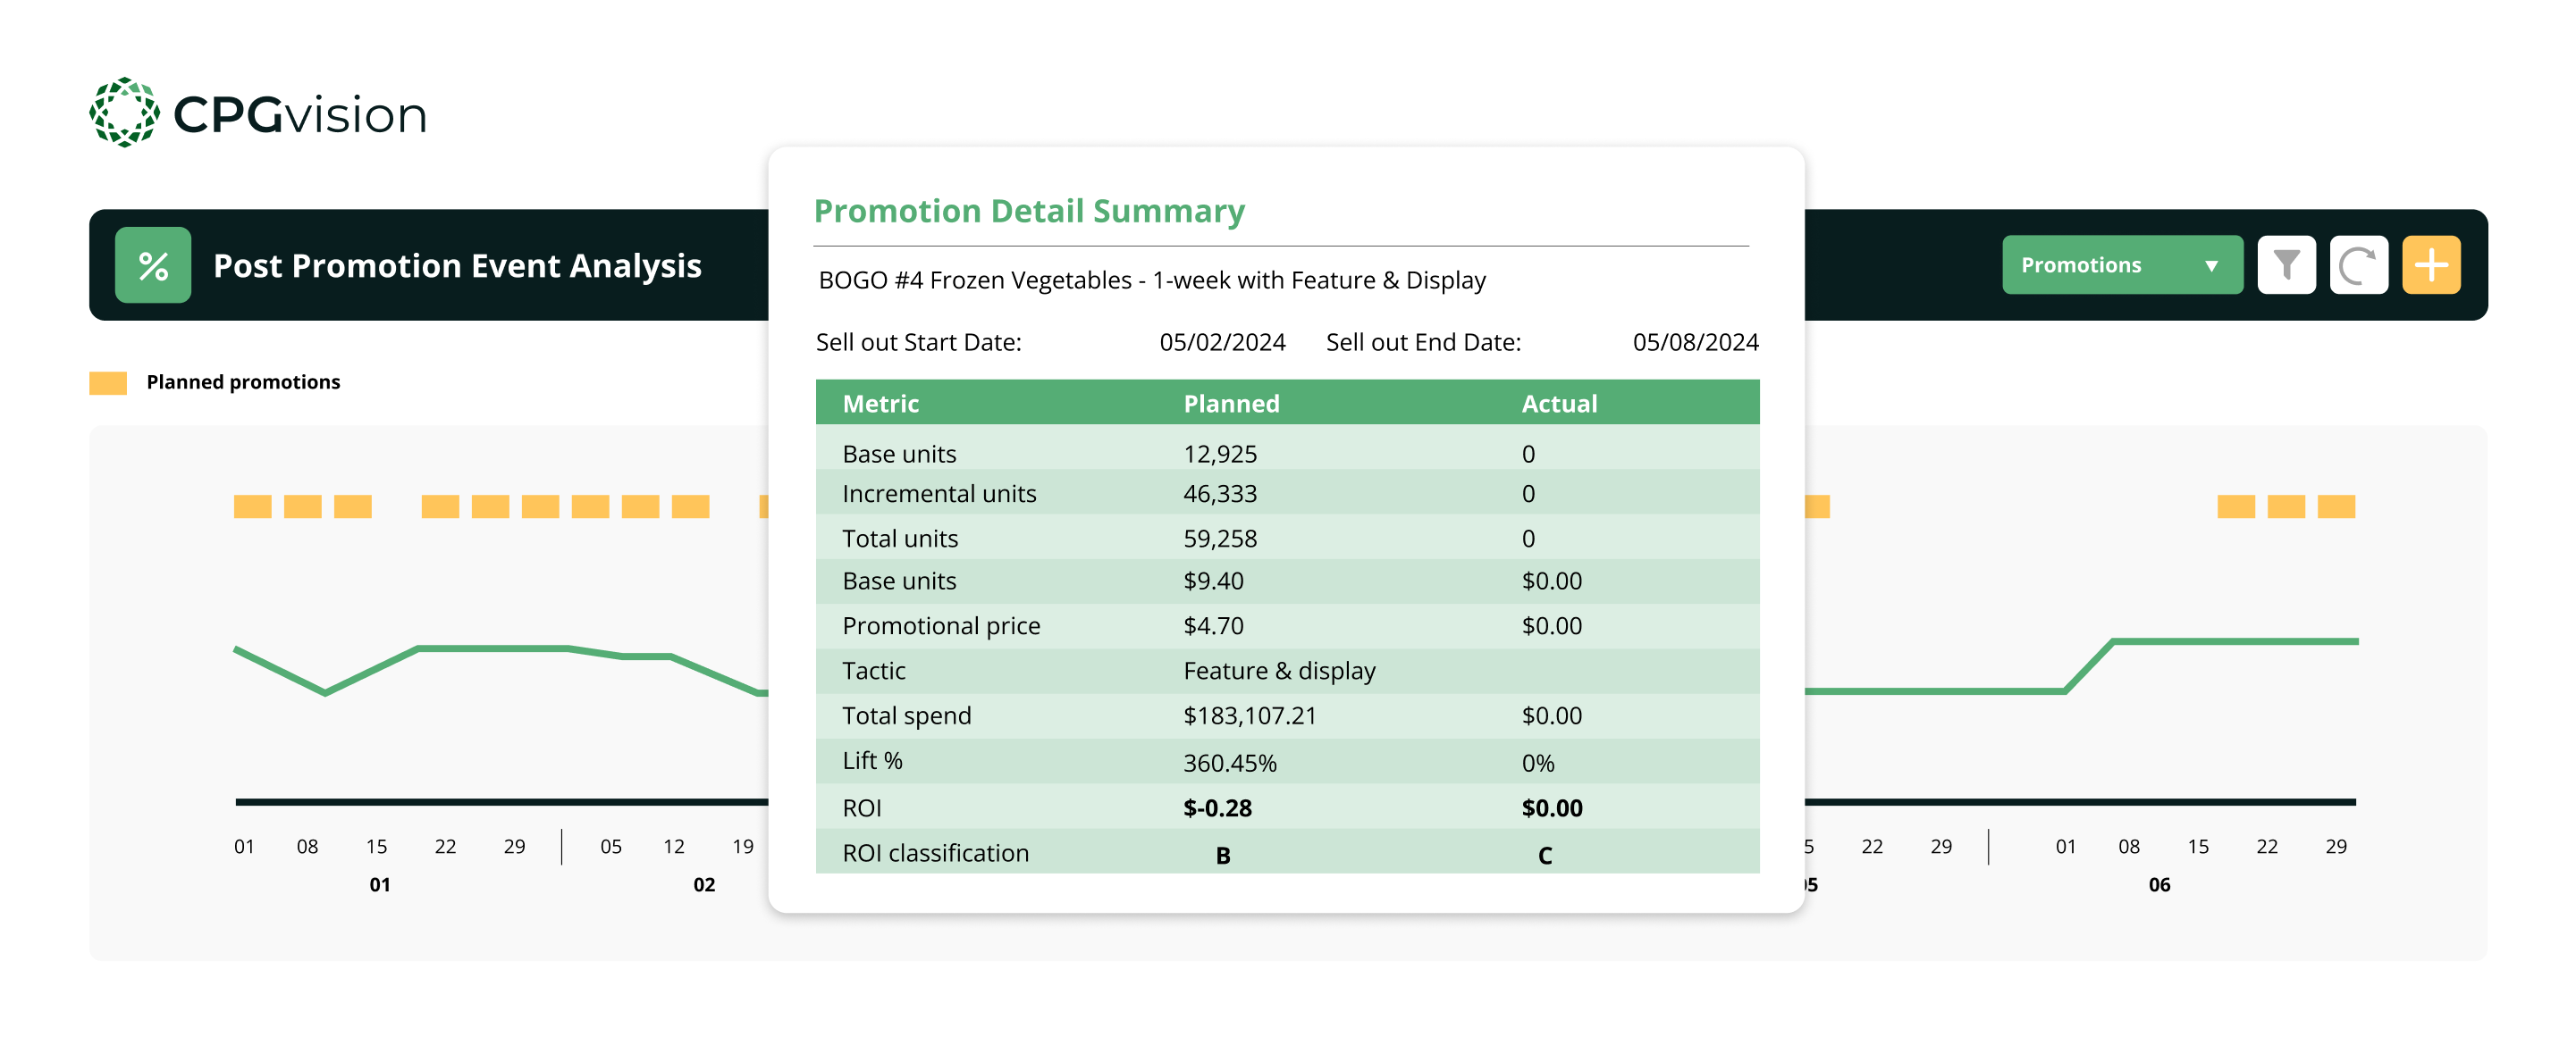The width and height of the screenshot is (2576, 1062).
Task: Click the ROI classification B value
Action: tap(1222, 855)
